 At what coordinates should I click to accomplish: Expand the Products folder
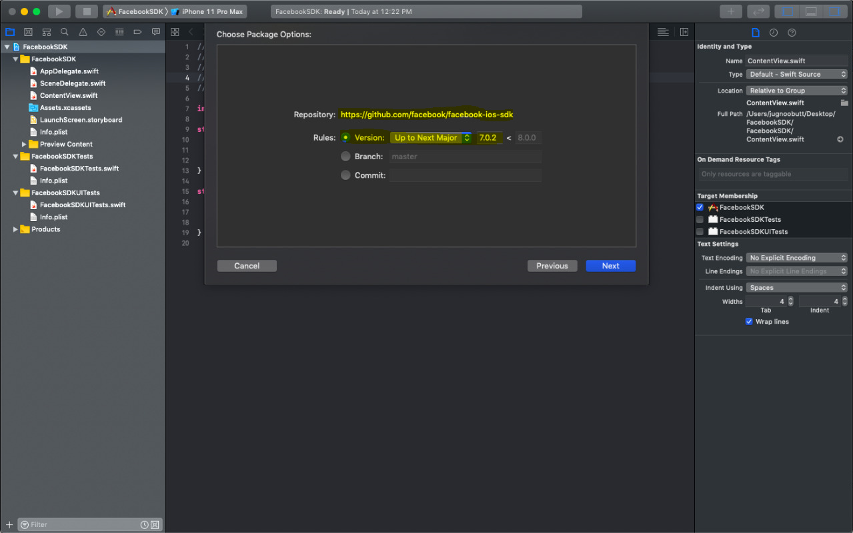coord(15,229)
